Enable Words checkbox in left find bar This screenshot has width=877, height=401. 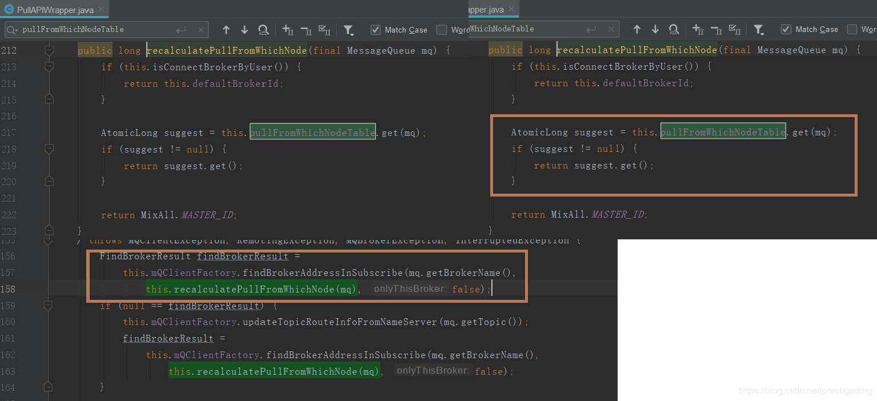click(442, 30)
